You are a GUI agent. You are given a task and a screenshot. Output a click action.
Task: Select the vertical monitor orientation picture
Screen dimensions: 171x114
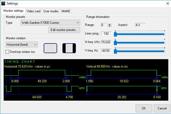[69, 48]
